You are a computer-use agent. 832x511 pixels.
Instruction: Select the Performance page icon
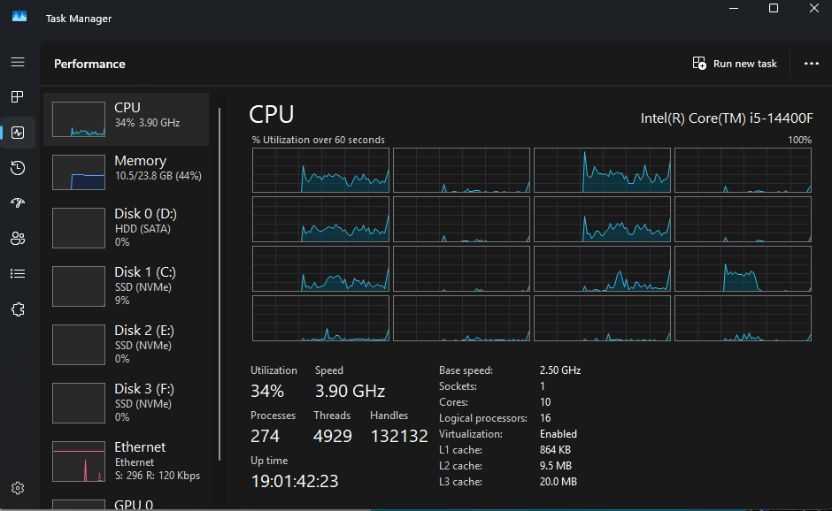(x=18, y=133)
